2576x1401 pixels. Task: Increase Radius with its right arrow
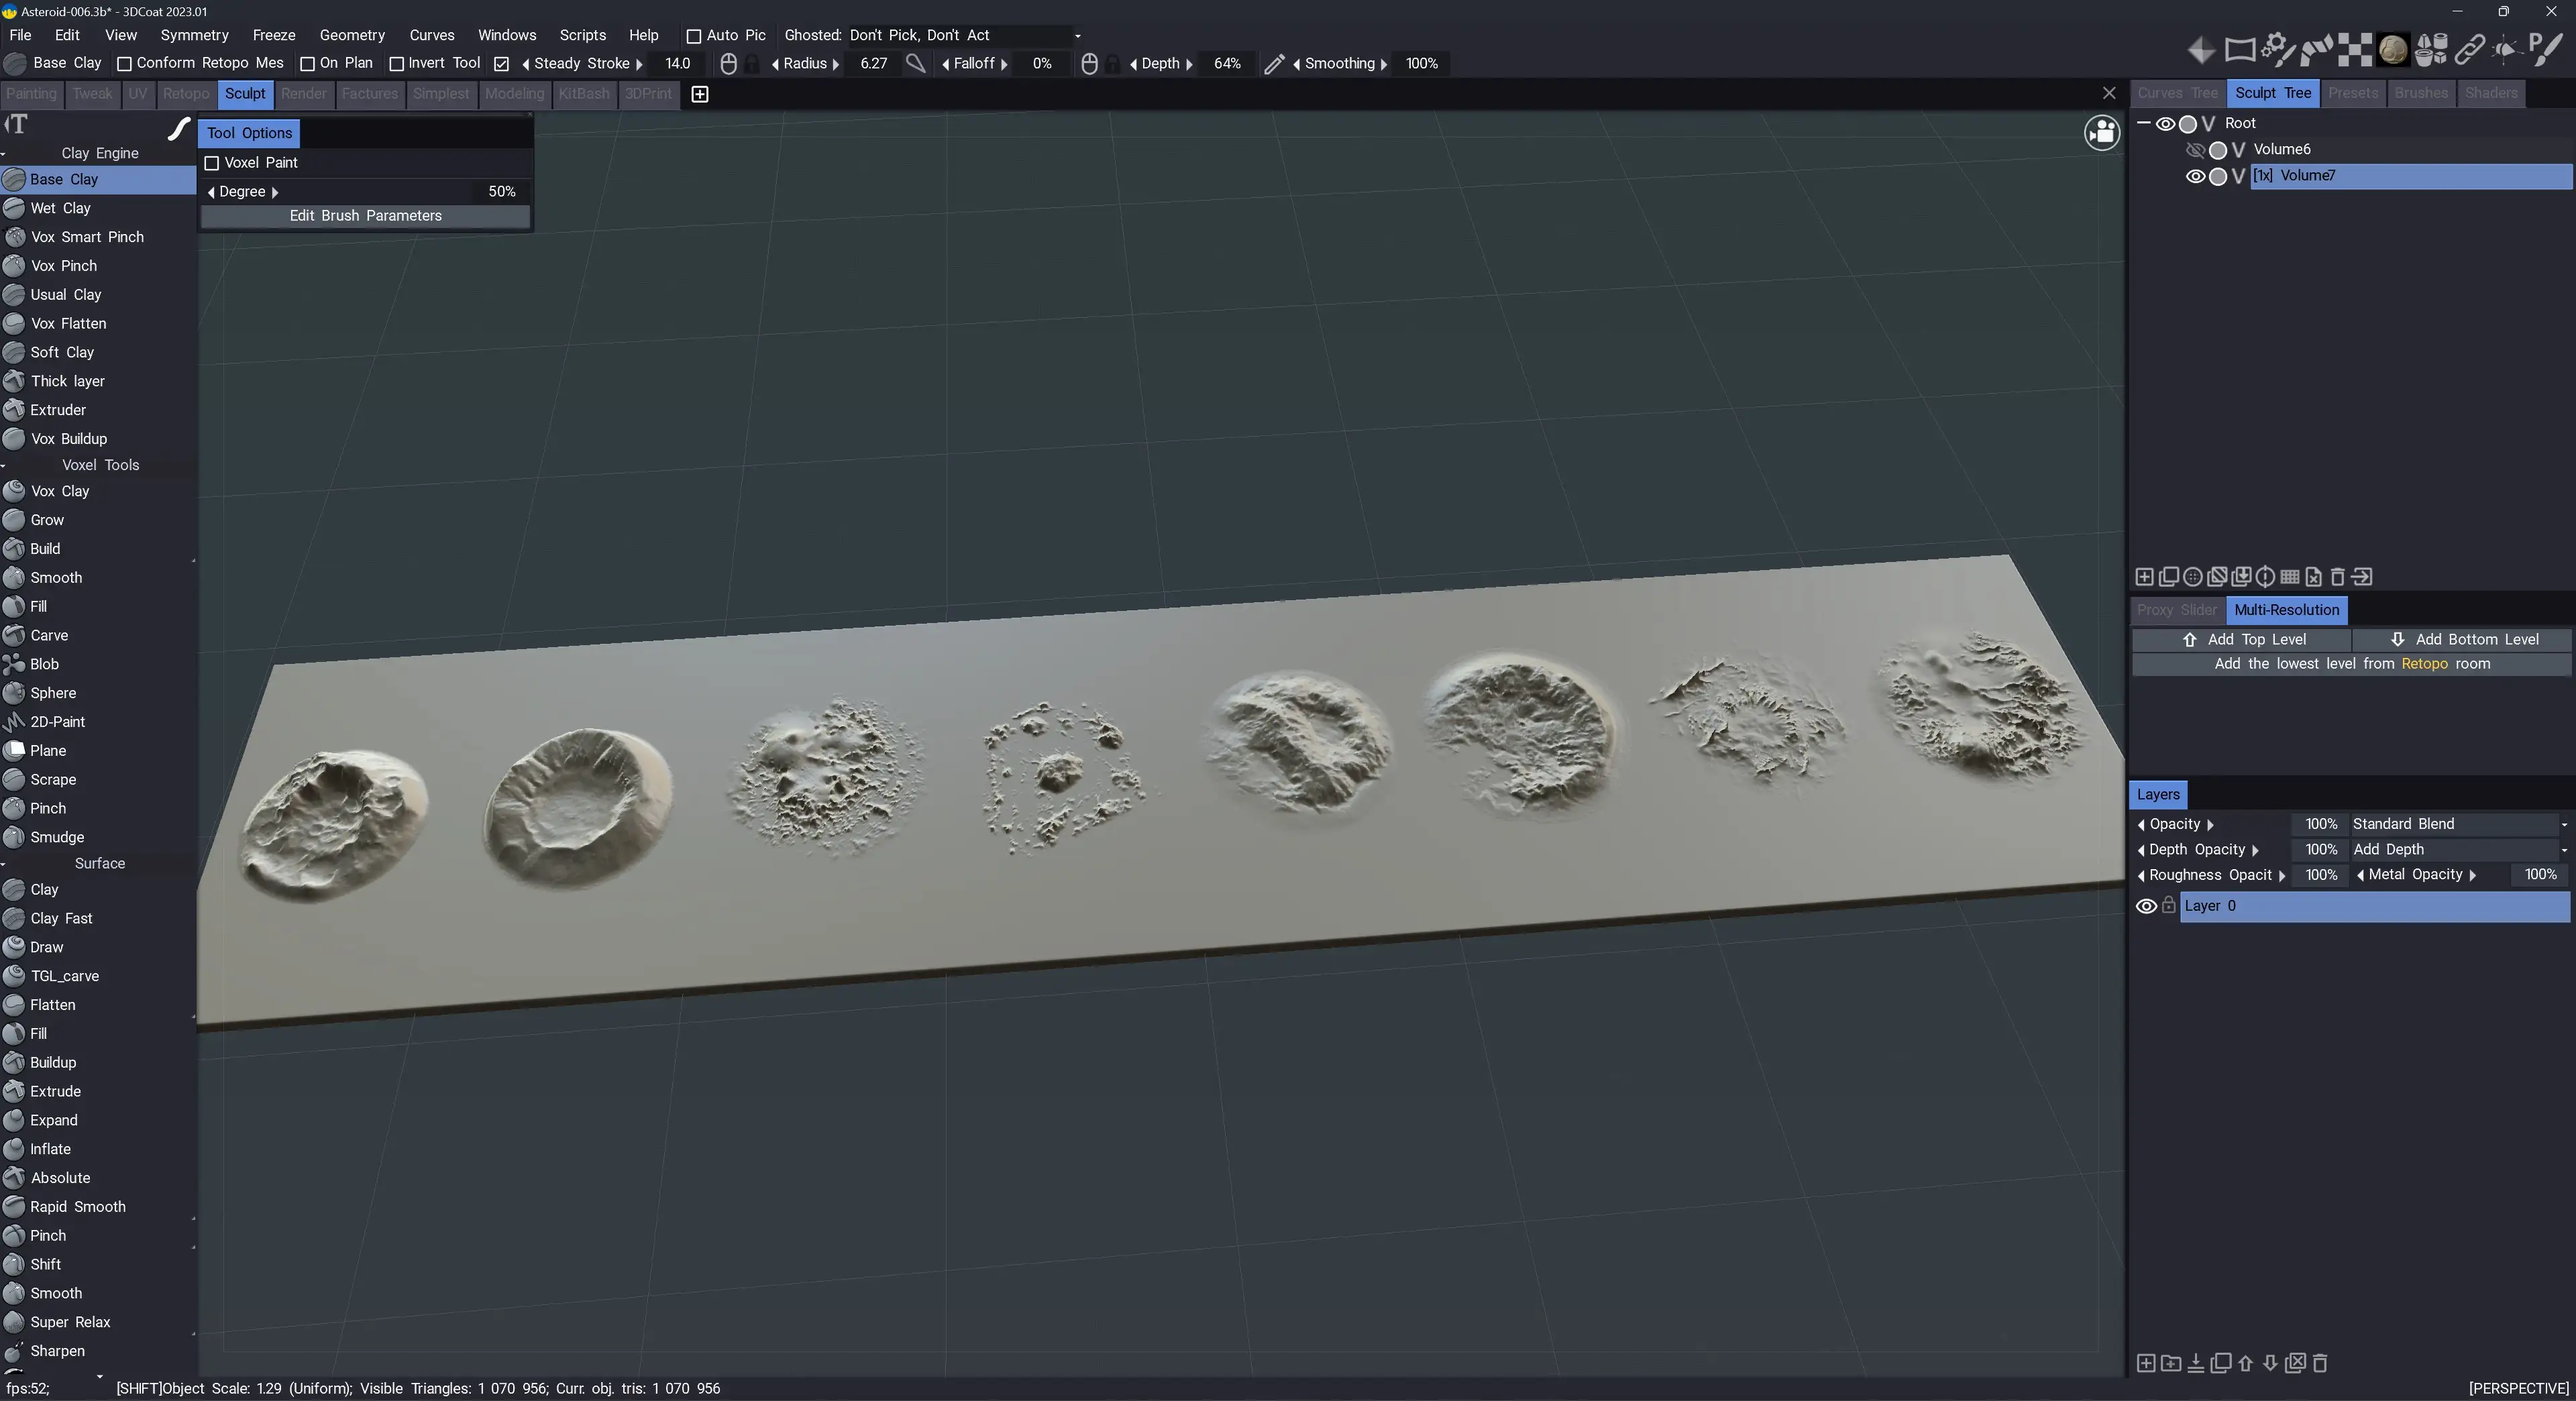click(835, 64)
